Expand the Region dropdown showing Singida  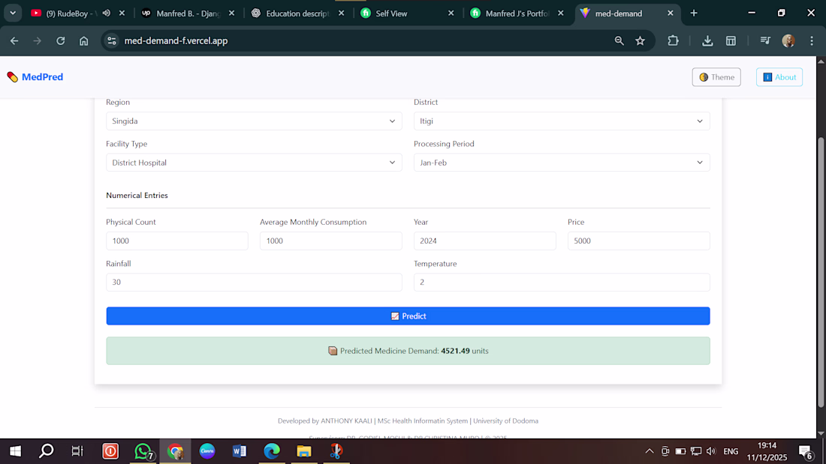[x=254, y=121]
